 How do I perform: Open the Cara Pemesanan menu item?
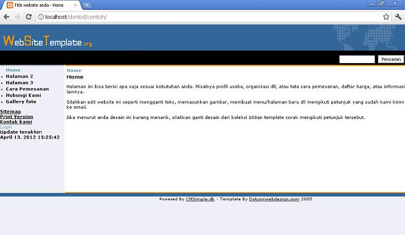(x=27, y=89)
